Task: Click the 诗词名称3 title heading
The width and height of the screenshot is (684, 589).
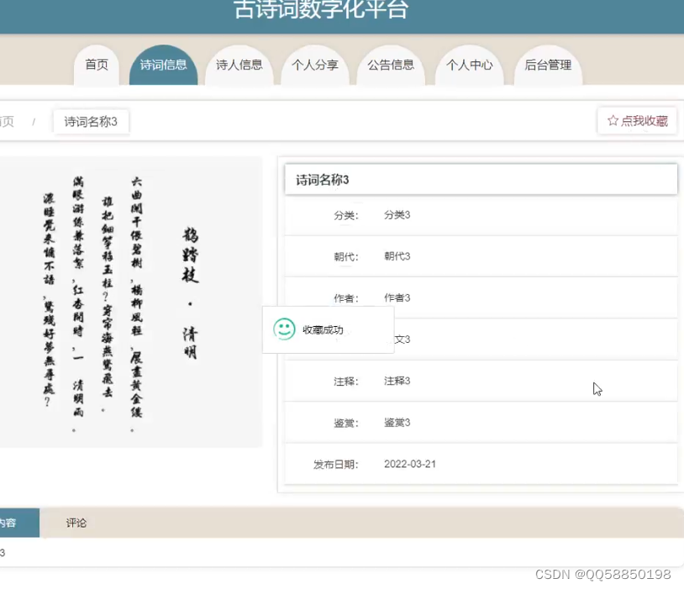Action: coord(323,180)
